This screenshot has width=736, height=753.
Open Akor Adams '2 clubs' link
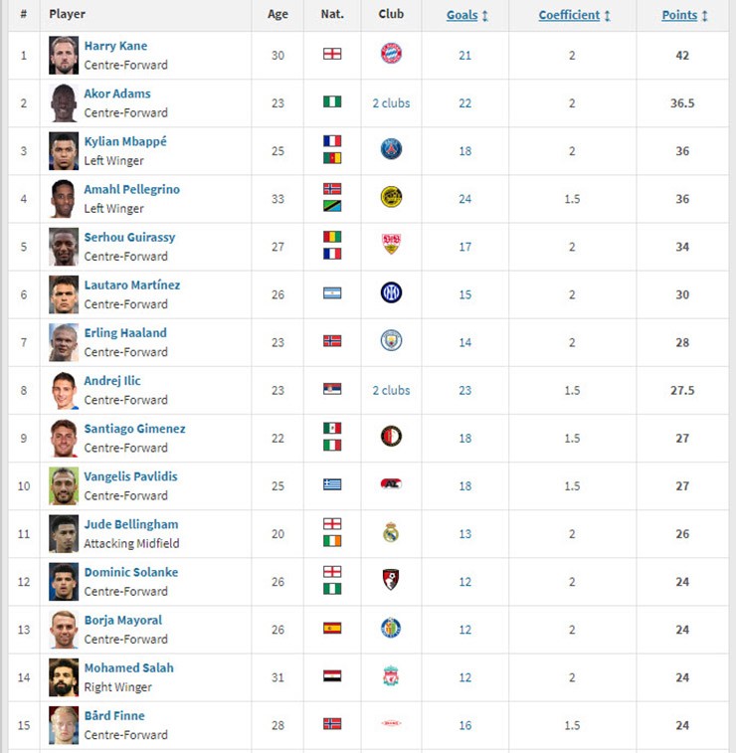pos(391,102)
